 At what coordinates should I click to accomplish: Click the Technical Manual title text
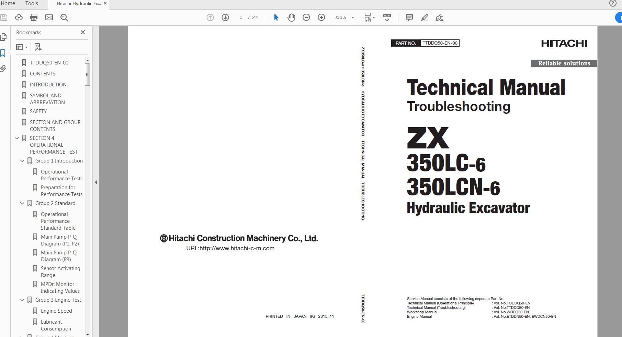click(x=486, y=87)
